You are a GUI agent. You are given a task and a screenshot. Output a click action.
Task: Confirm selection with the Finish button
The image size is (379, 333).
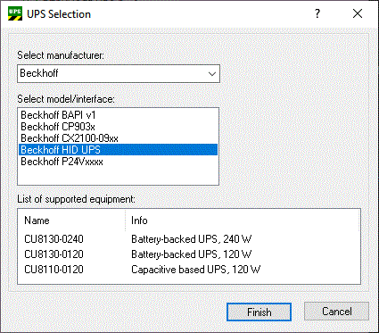pyautogui.click(x=259, y=312)
